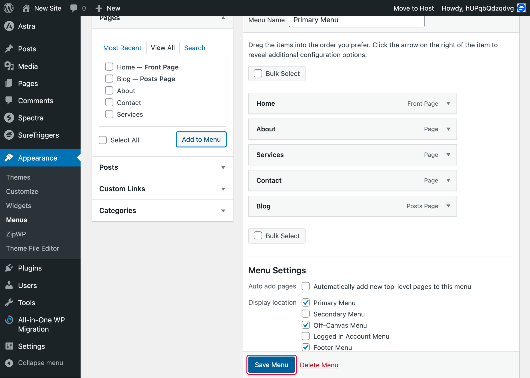The image size is (530, 378).
Task: Expand the About menu item options
Action: click(x=448, y=129)
